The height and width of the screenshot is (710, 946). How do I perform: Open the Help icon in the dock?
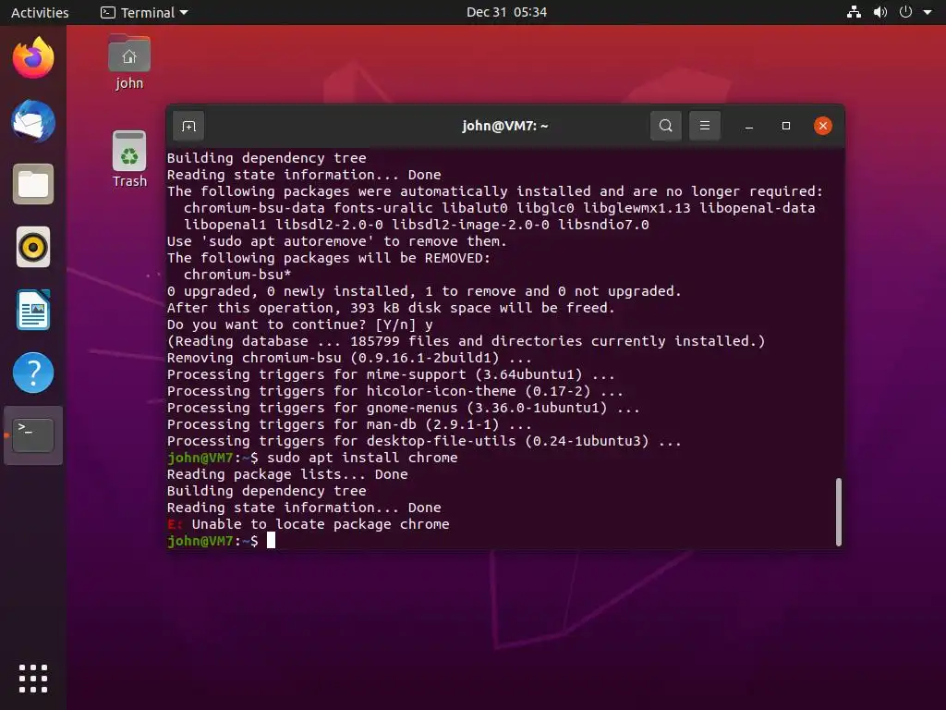pyautogui.click(x=33, y=373)
